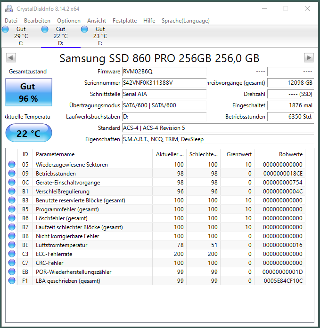Click status orb for CRC-Fehler row
The image size is (320, 328).
[12, 263]
